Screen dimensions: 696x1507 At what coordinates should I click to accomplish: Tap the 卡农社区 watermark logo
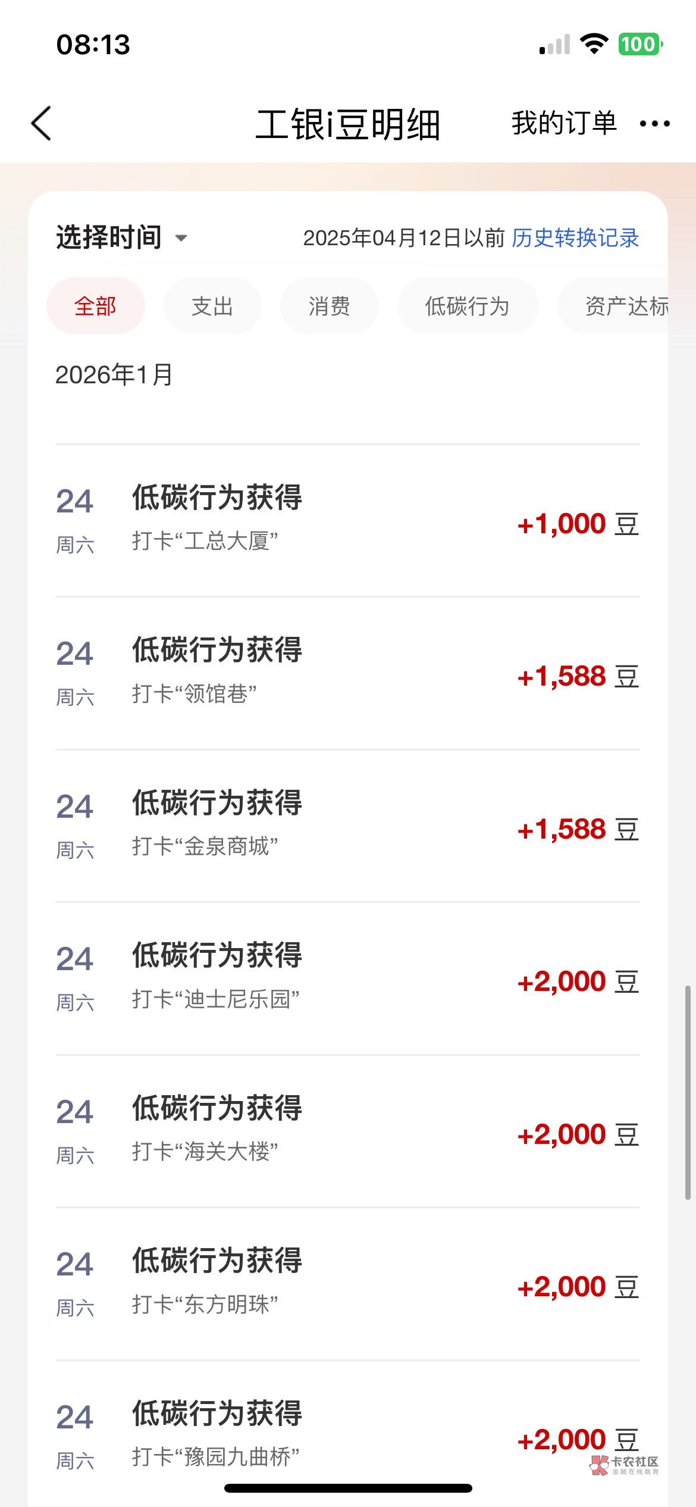pos(625,1465)
